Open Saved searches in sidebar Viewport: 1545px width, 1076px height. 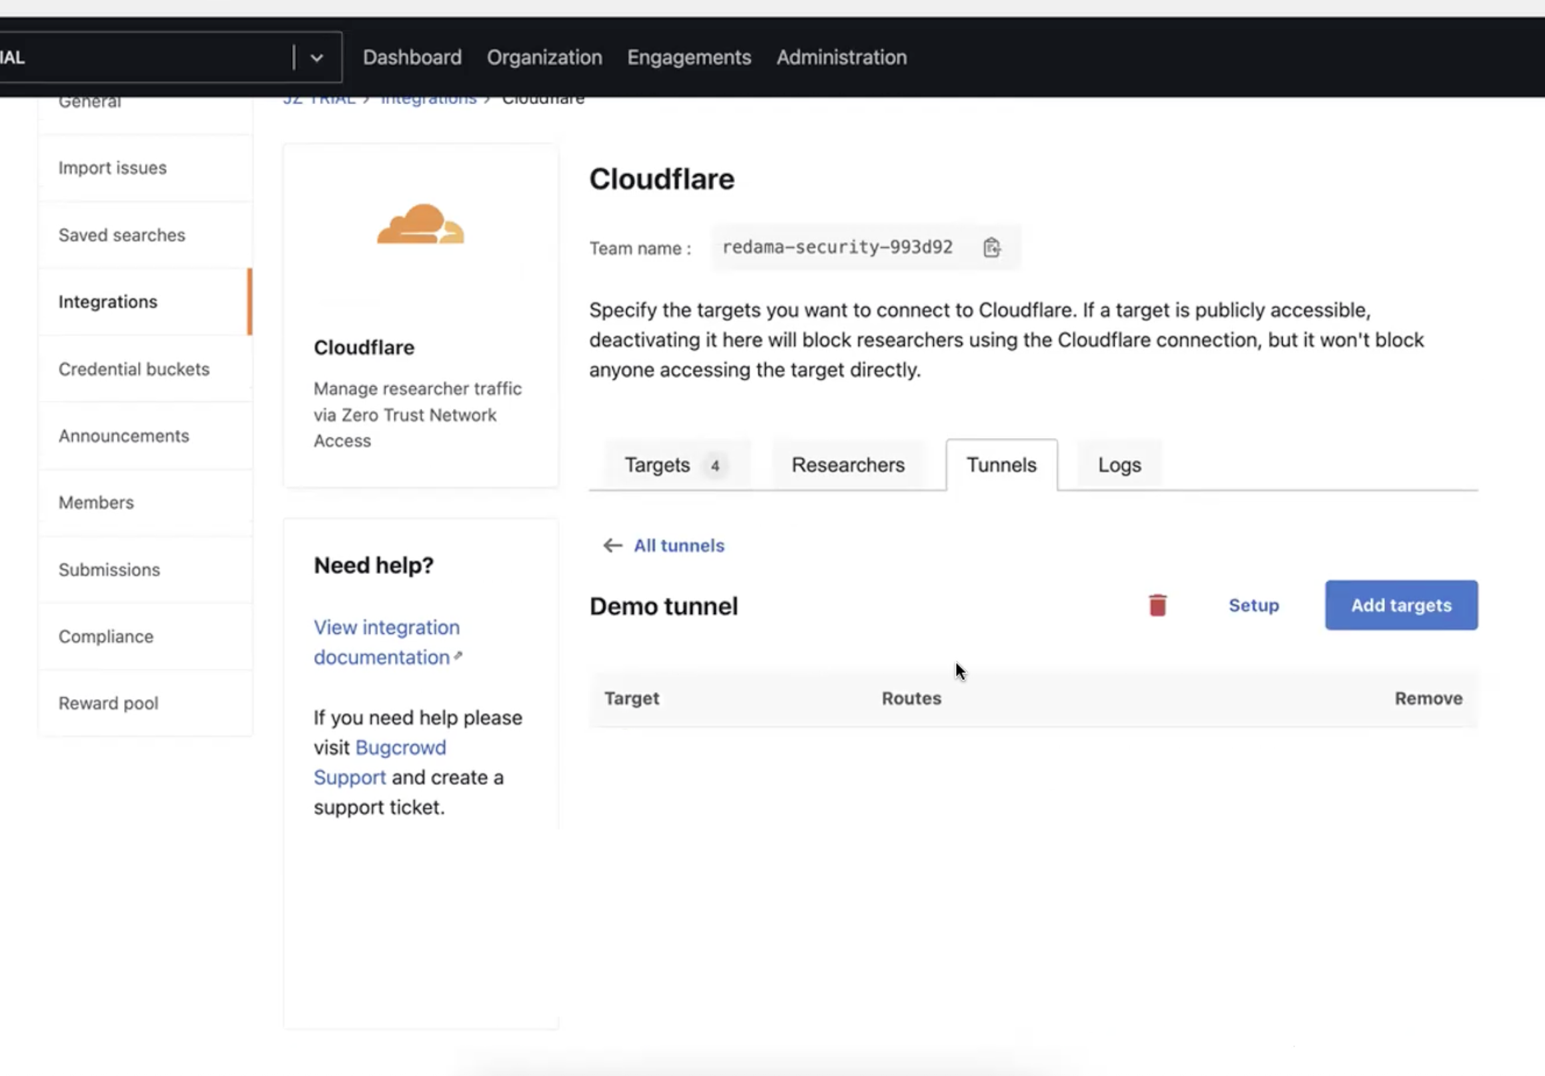[145, 235]
